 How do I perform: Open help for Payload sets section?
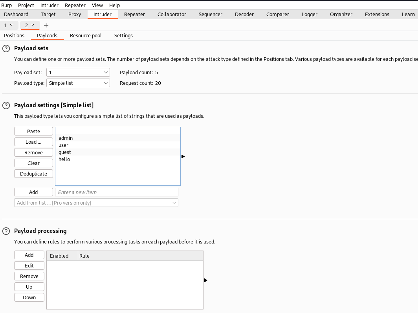[6, 48]
